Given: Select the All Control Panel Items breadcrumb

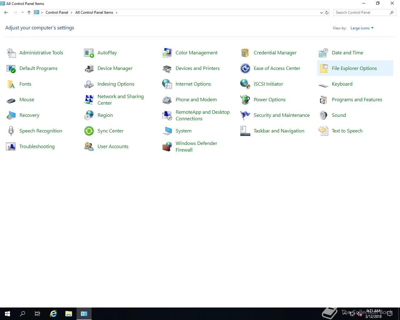Looking at the screenshot, I should coord(94,12).
